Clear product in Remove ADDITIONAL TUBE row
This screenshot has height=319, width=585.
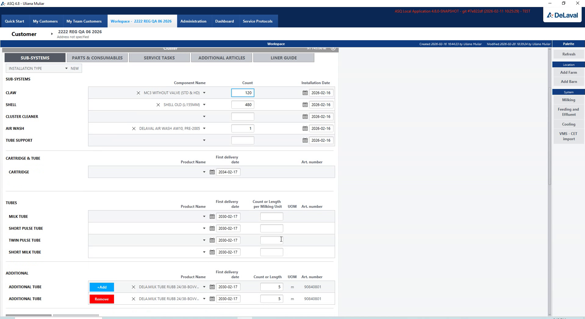point(133,299)
